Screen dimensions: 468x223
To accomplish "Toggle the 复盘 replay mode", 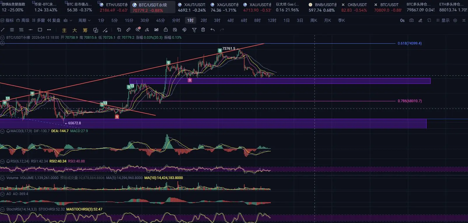I will 54,20.
